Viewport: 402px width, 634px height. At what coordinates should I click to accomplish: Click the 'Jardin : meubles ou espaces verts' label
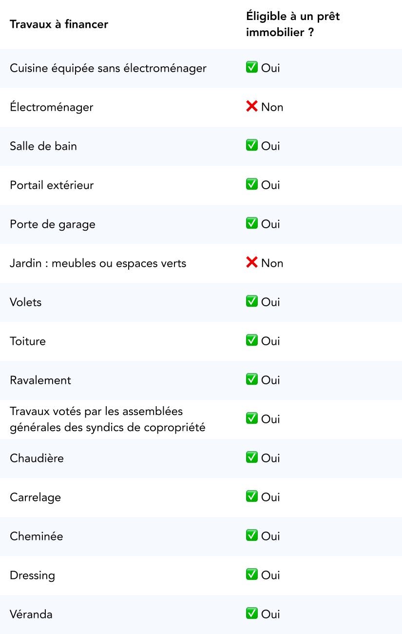[98, 263]
